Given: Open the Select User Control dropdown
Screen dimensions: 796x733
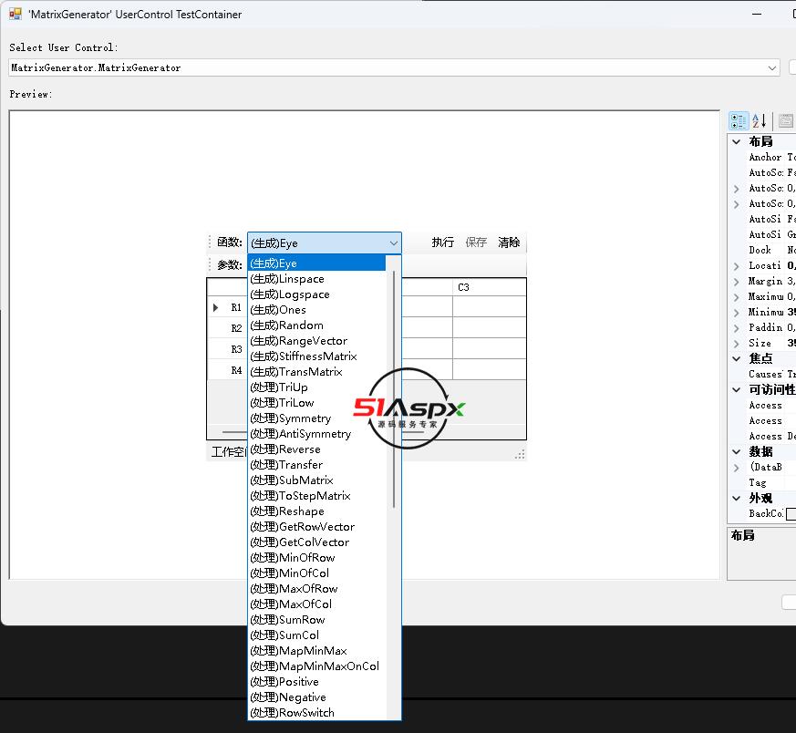Looking at the screenshot, I should [772, 67].
